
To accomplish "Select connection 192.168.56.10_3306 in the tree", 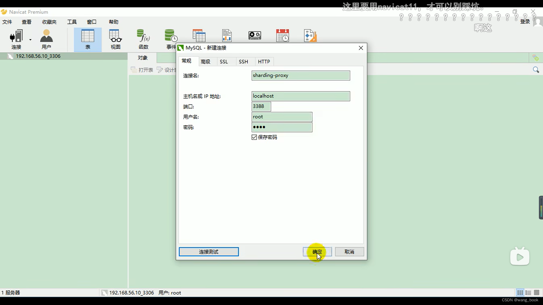I will click(38, 56).
